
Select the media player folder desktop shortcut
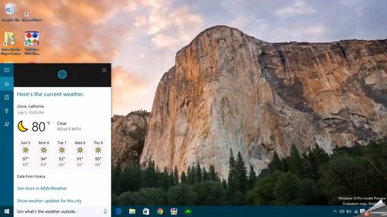click(10, 43)
